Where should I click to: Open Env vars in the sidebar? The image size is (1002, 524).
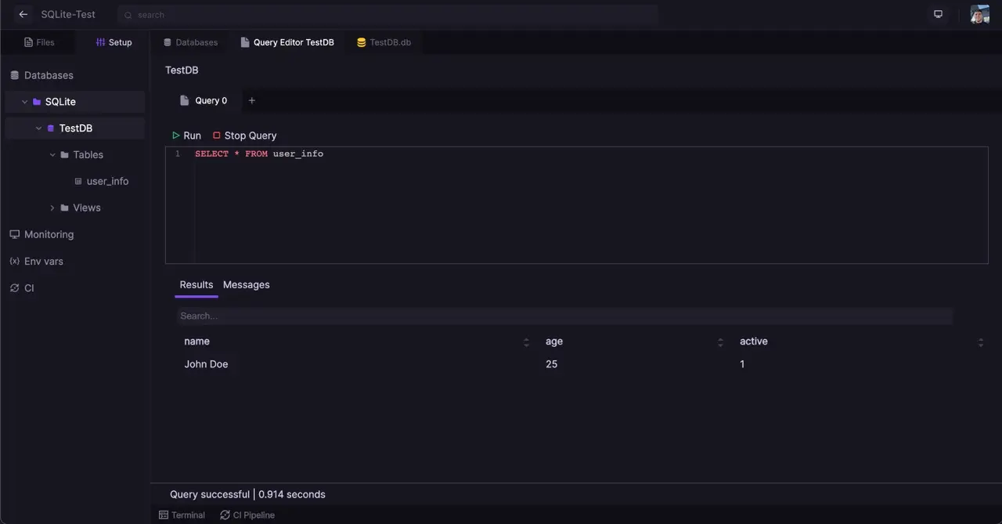click(x=43, y=261)
